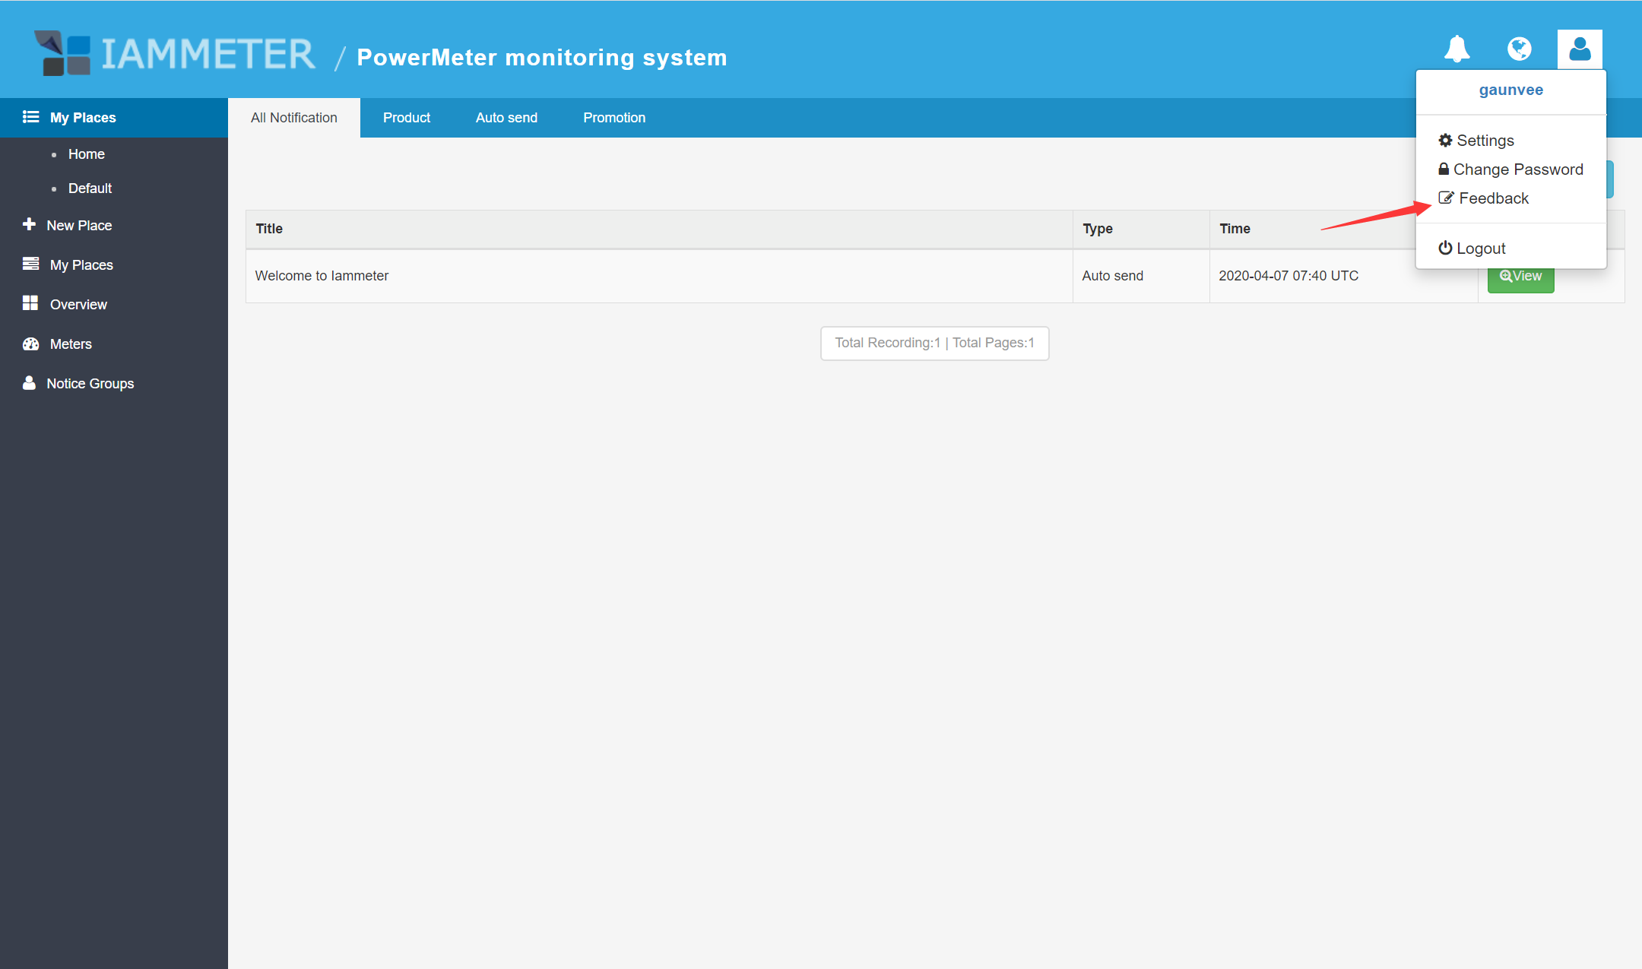Click the gaunvee username link
Screen dimensions: 1642x969
click(1510, 90)
